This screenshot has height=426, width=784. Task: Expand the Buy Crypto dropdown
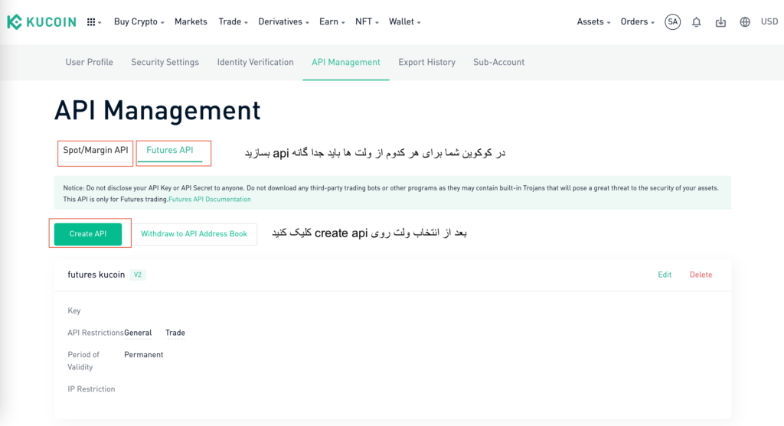(139, 22)
